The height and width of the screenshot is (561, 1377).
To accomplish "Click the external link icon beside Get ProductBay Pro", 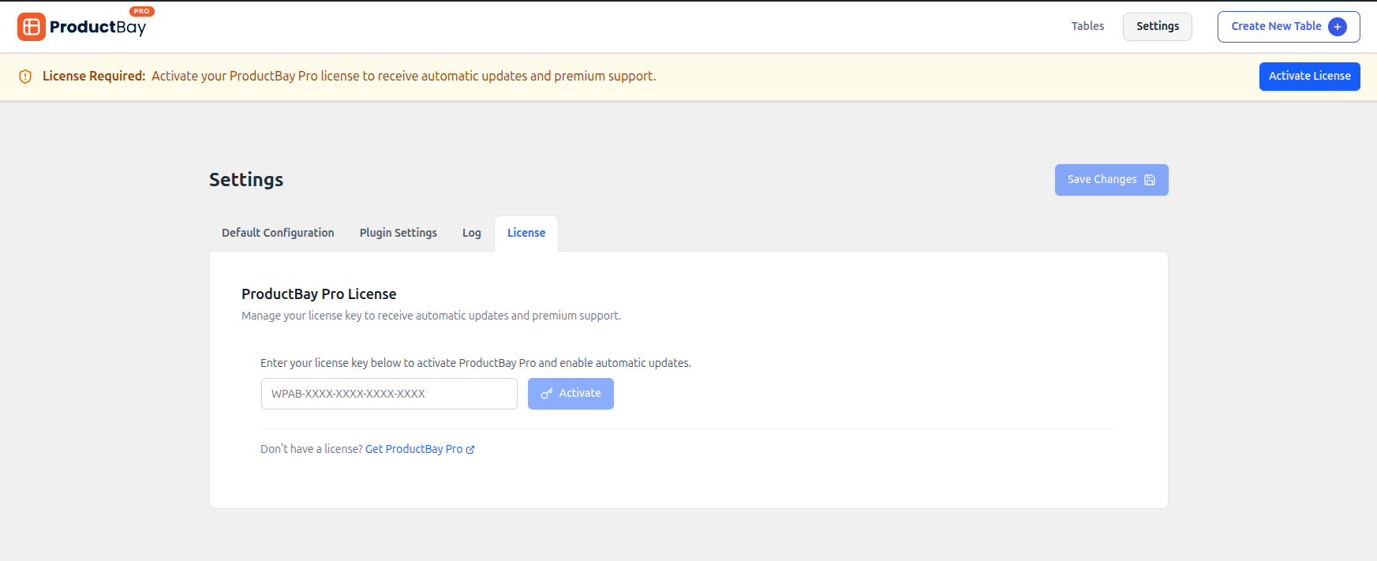I will pos(470,450).
